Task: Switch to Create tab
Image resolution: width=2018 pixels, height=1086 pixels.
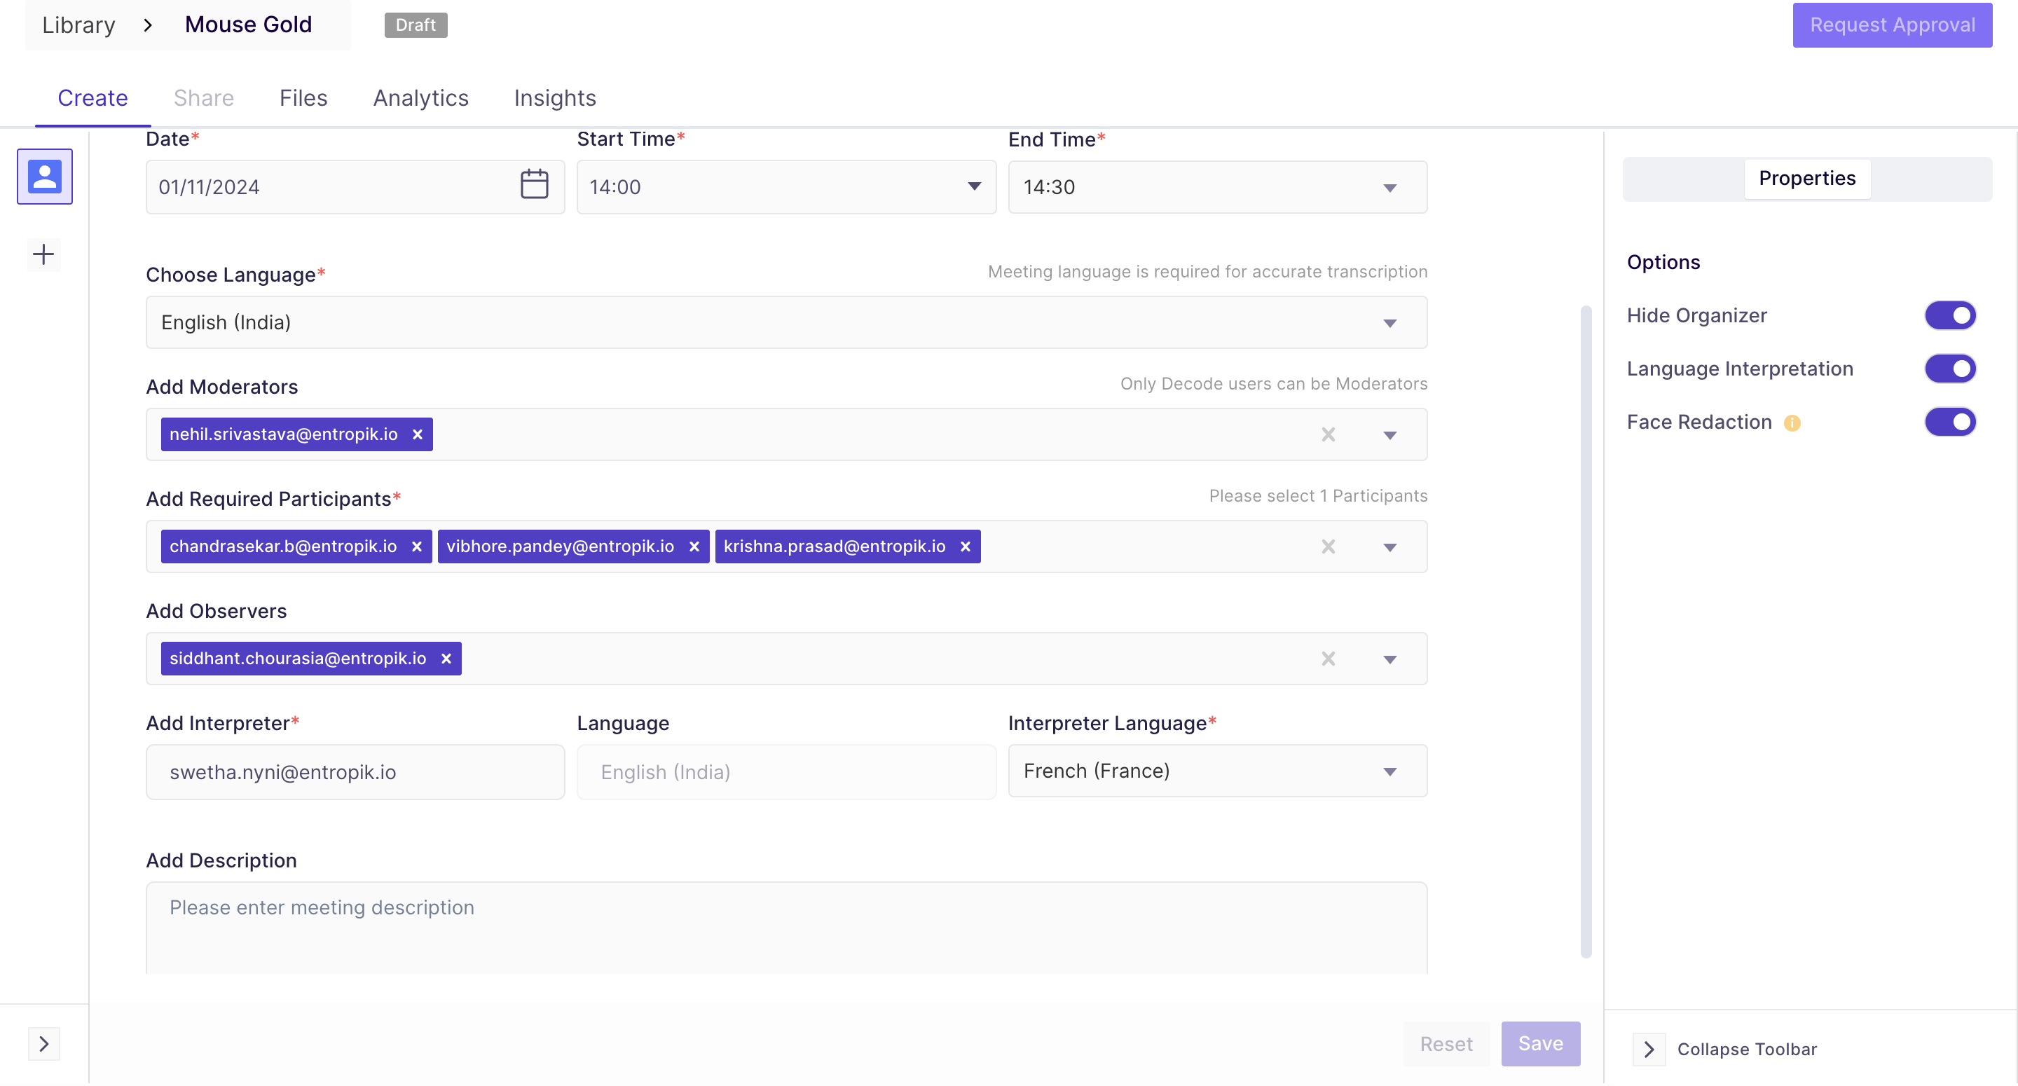Action: pyautogui.click(x=92, y=98)
